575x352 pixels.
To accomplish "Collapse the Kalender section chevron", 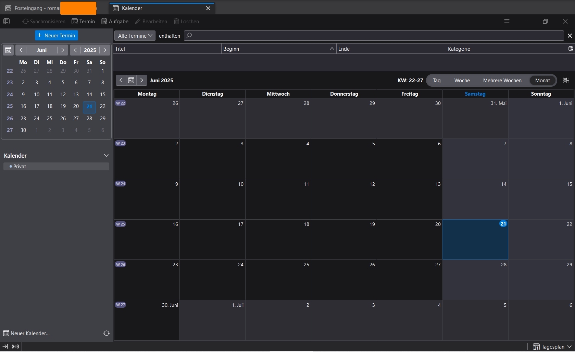I will pos(106,156).
